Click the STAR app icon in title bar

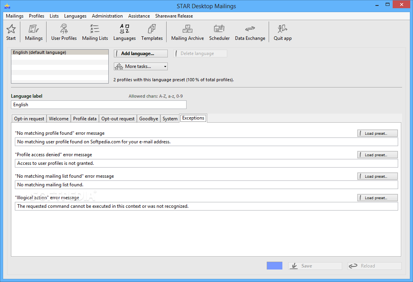pyautogui.click(x=7, y=6)
